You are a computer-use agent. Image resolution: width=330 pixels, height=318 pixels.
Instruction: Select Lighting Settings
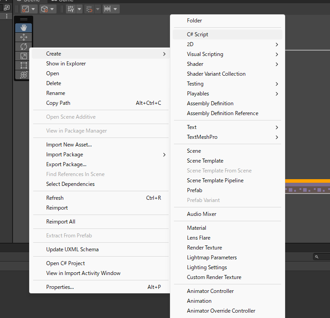tap(227, 267)
